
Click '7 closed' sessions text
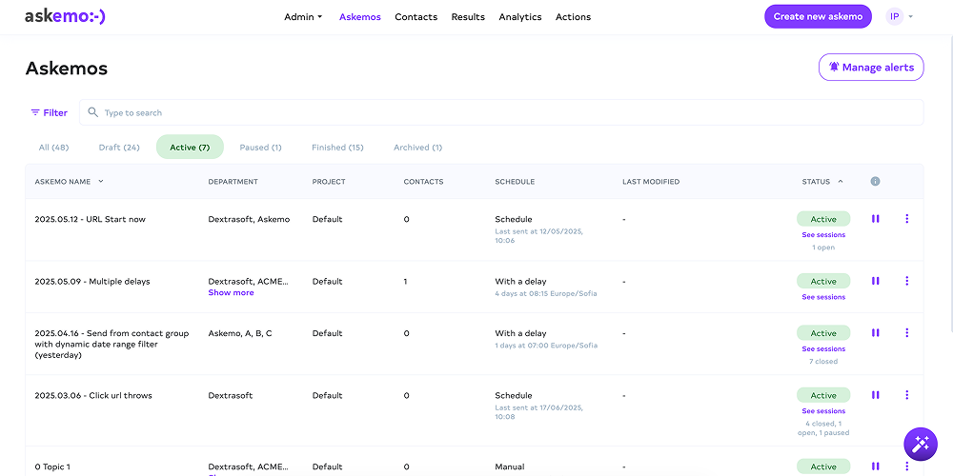823,361
